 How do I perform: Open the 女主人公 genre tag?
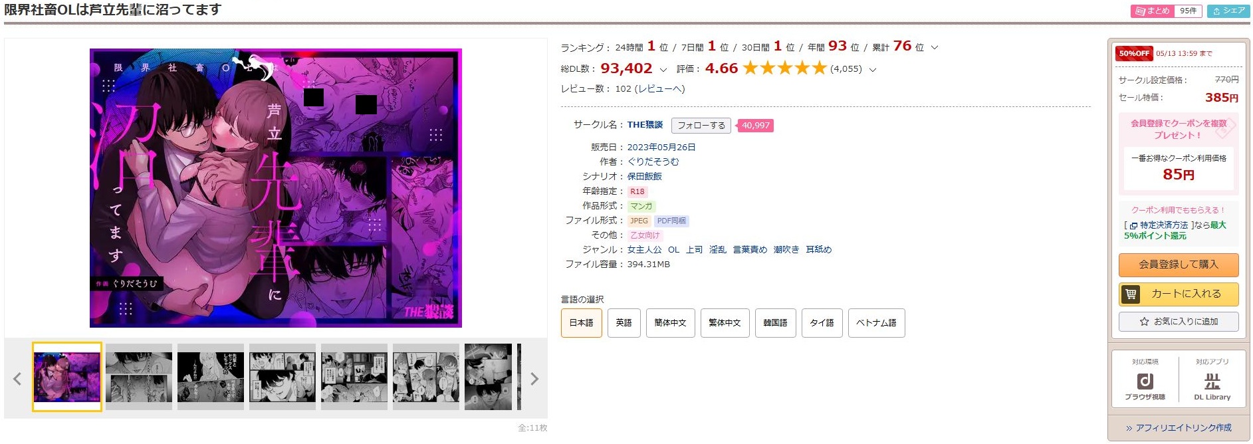[644, 250]
